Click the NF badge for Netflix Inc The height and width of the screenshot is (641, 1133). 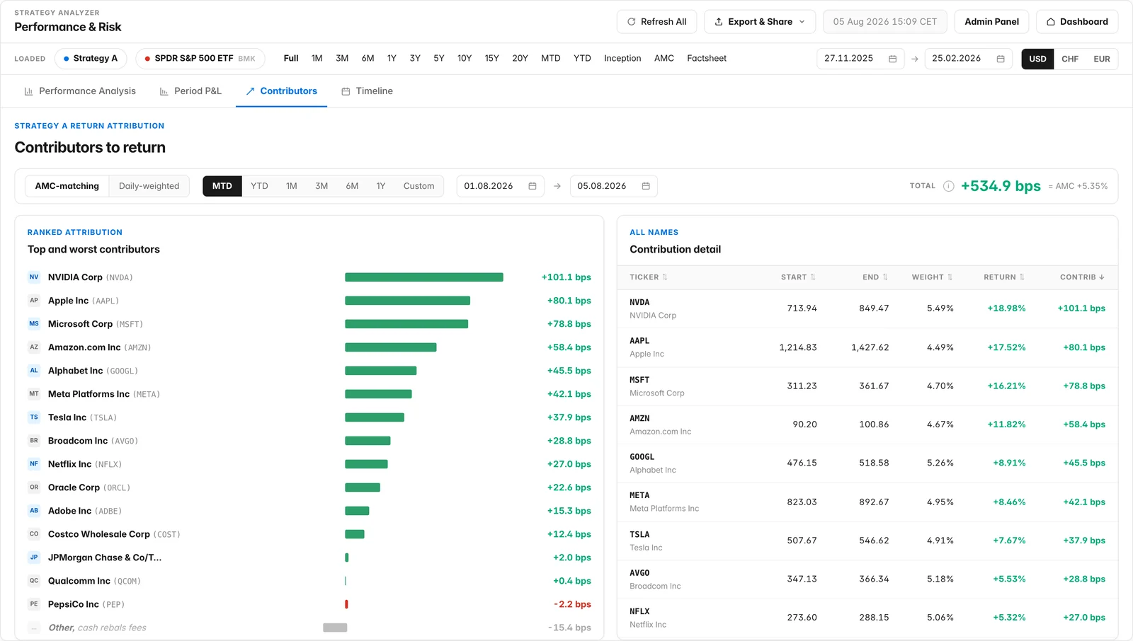tap(34, 464)
